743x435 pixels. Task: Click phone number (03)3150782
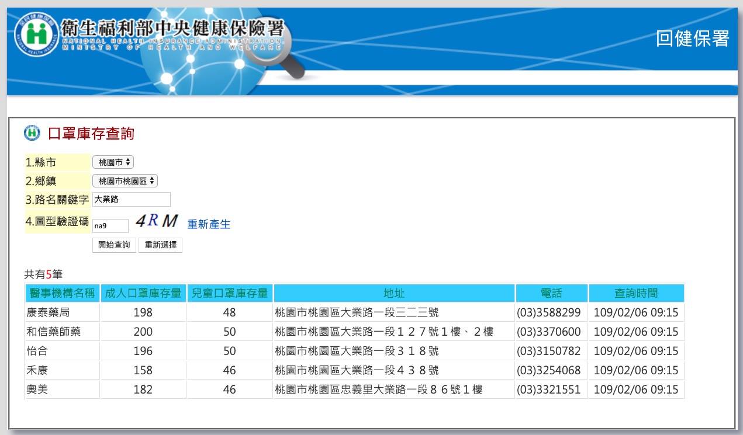(x=549, y=351)
